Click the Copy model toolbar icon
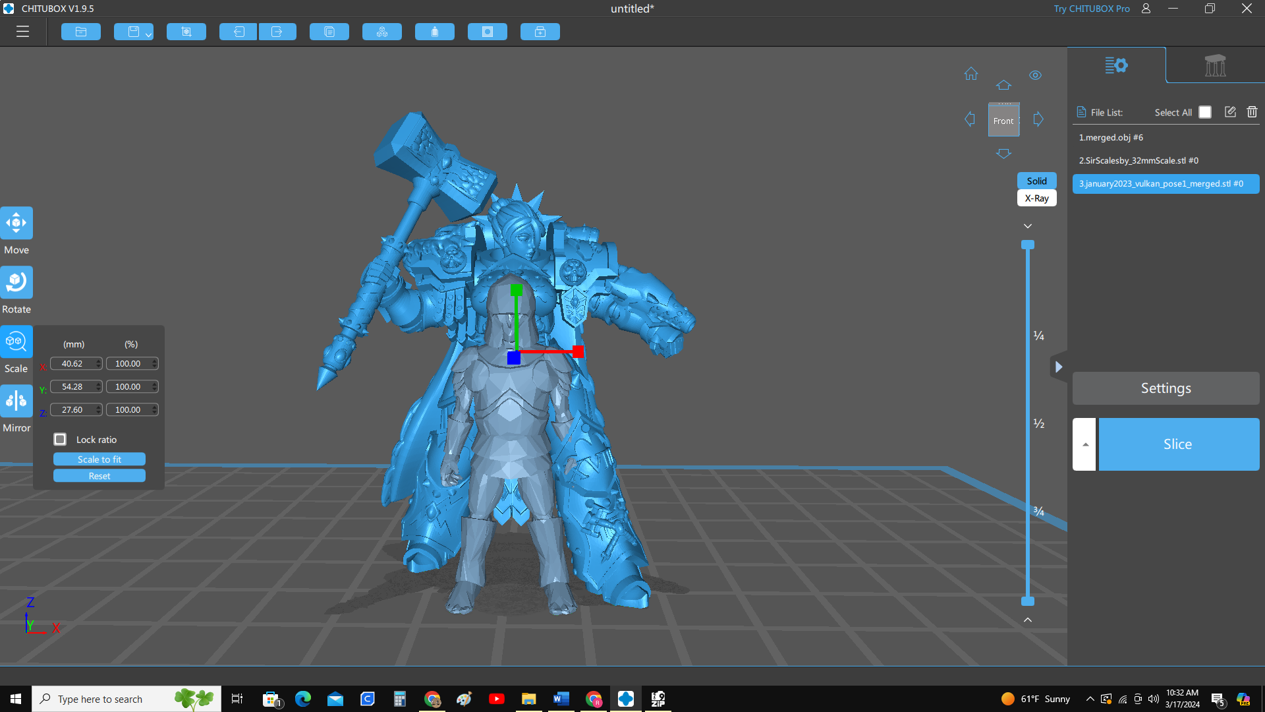 (329, 32)
